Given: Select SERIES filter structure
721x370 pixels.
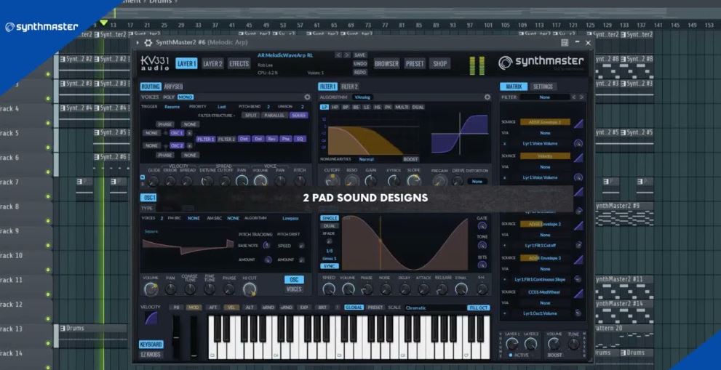Looking at the screenshot, I should (298, 116).
